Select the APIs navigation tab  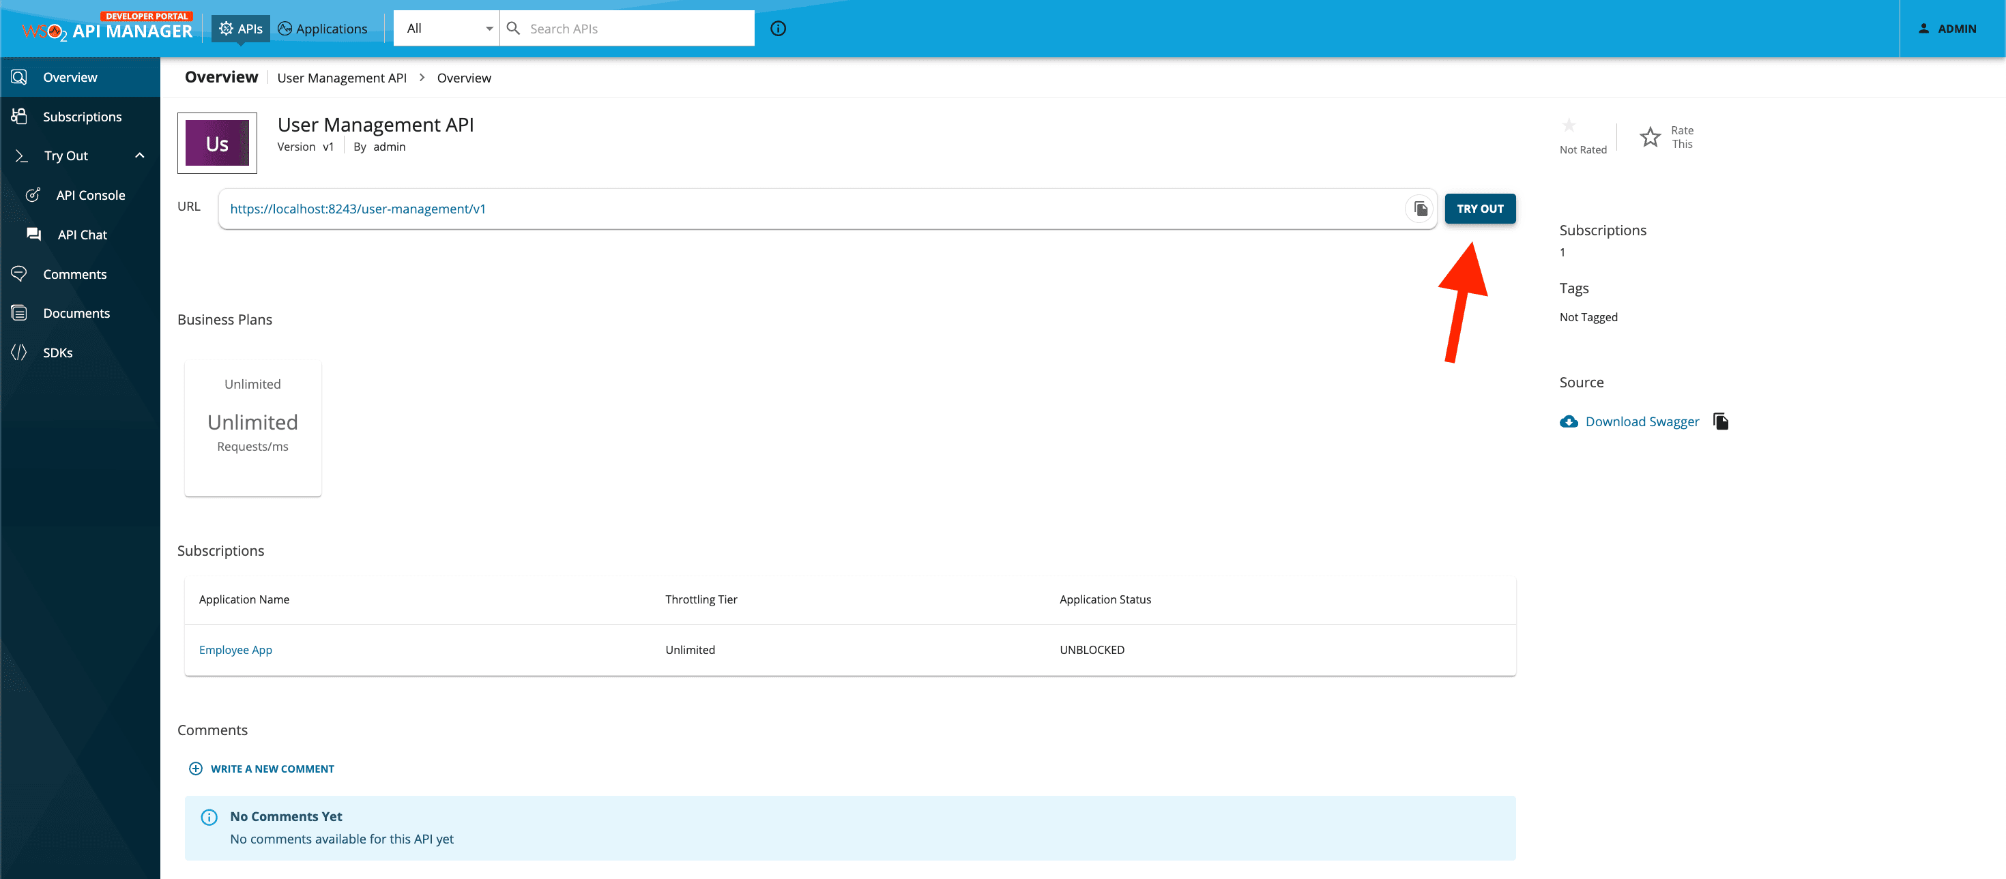tap(241, 27)
